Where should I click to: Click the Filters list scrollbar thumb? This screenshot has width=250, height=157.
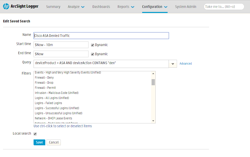coord(153,82)
